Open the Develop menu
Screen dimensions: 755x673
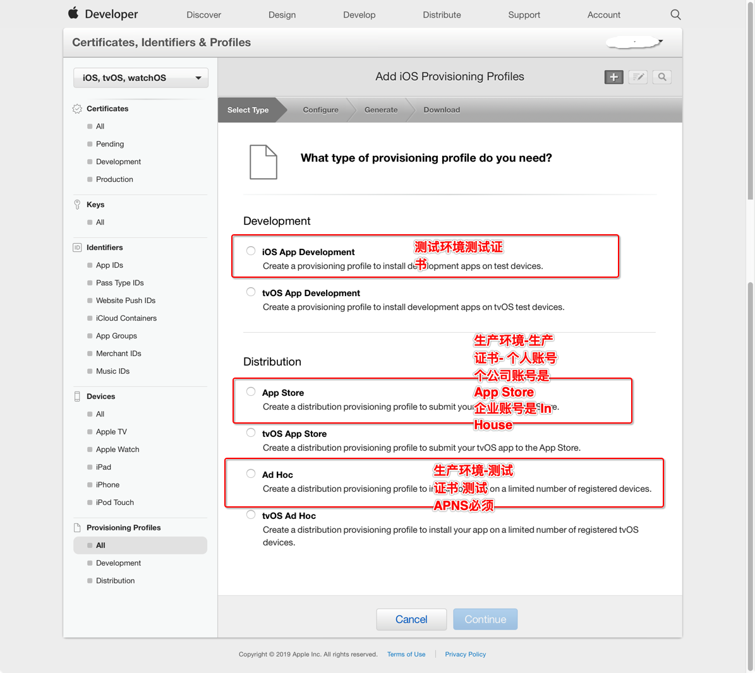[359, 15]
